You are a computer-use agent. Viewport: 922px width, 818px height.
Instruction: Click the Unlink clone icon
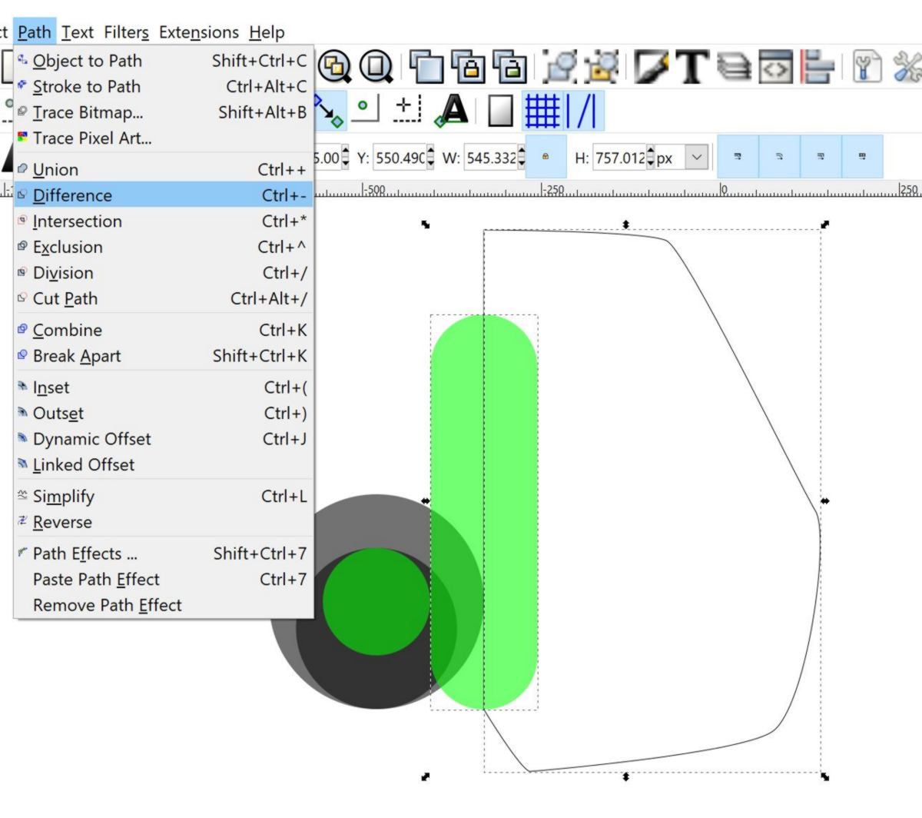(509, 67)
